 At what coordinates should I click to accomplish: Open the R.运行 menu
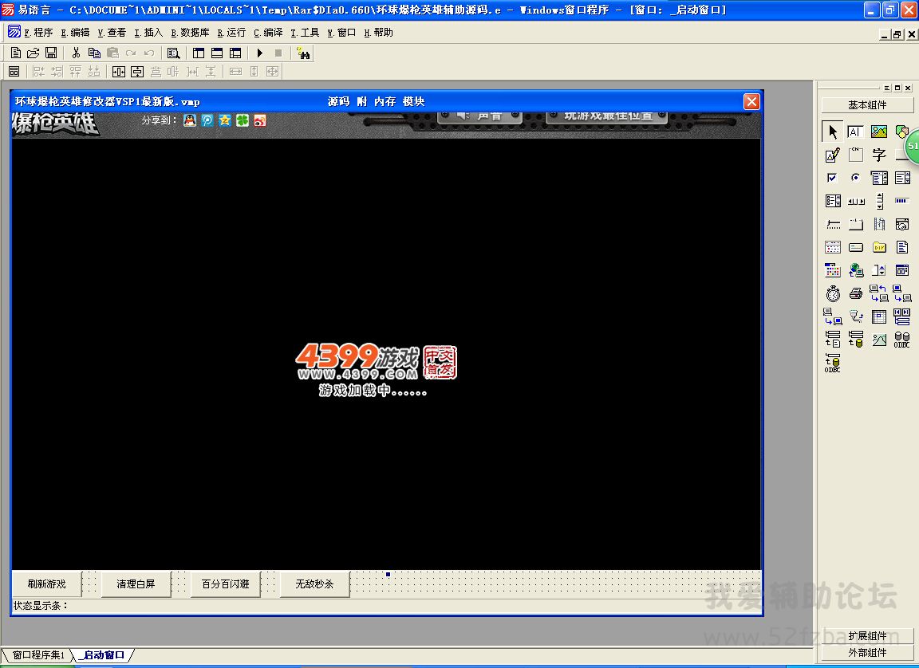(x=231, y=33)
